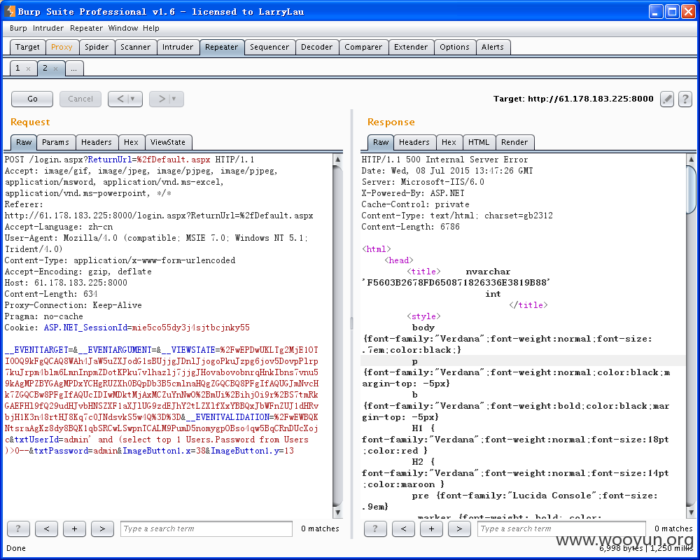700x560 pixels.
Task: Click the edit target pencil icon
Action: [667, 99]
